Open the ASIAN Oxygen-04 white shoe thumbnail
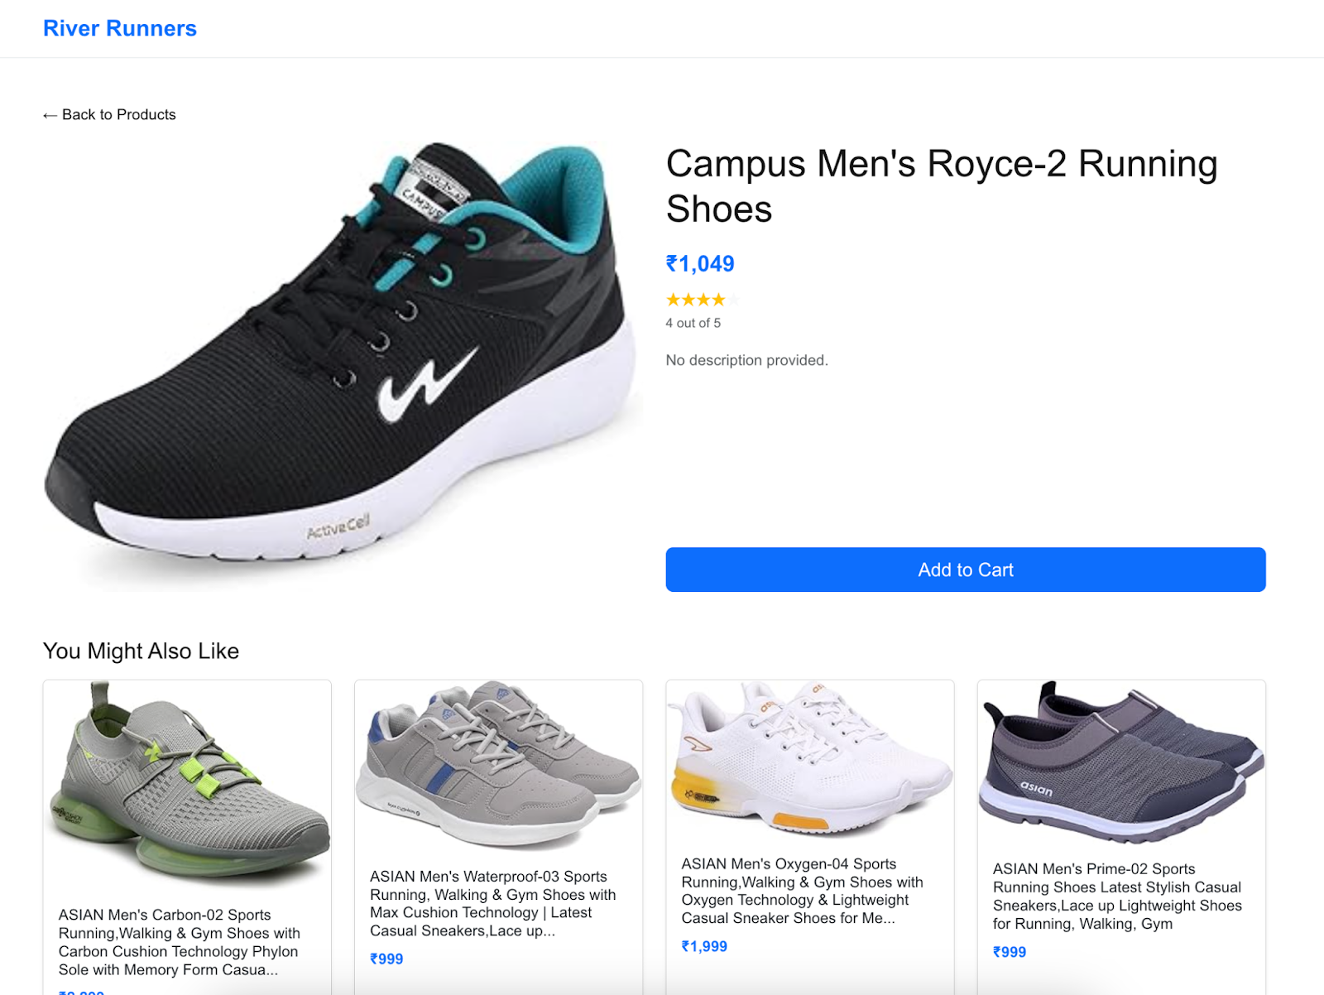 (x=810, y=760)
